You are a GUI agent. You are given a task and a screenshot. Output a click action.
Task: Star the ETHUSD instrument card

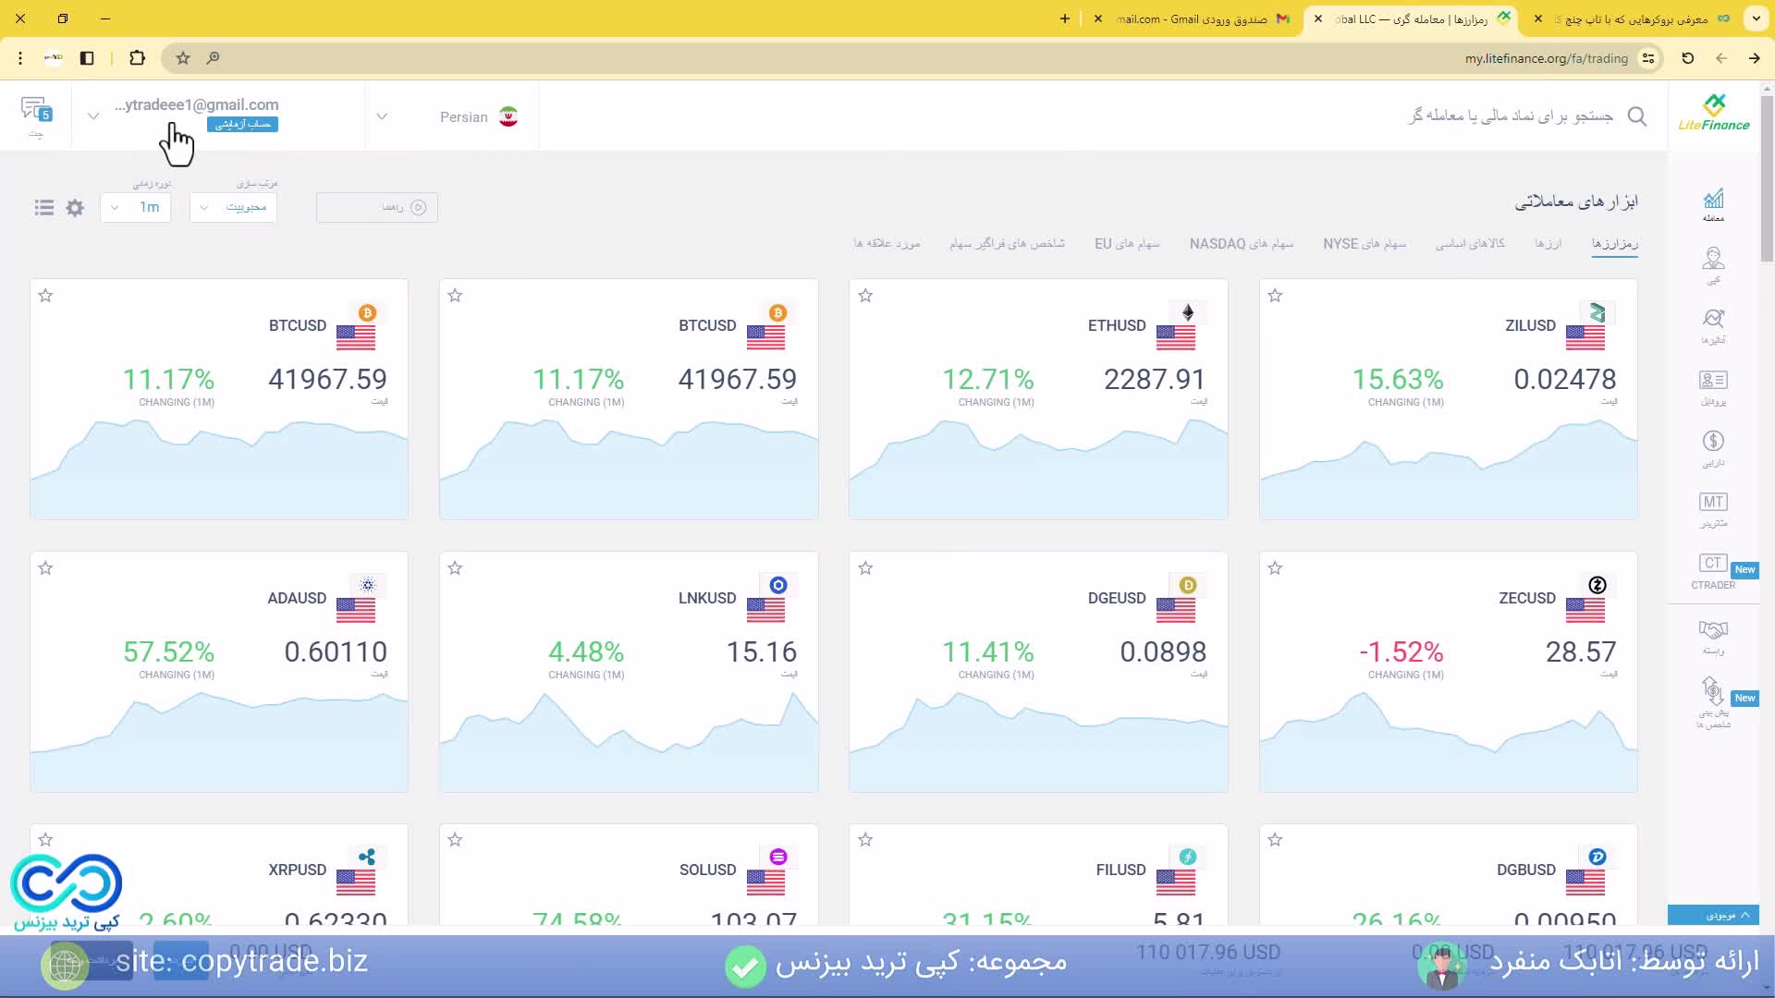tap(865, 296)
